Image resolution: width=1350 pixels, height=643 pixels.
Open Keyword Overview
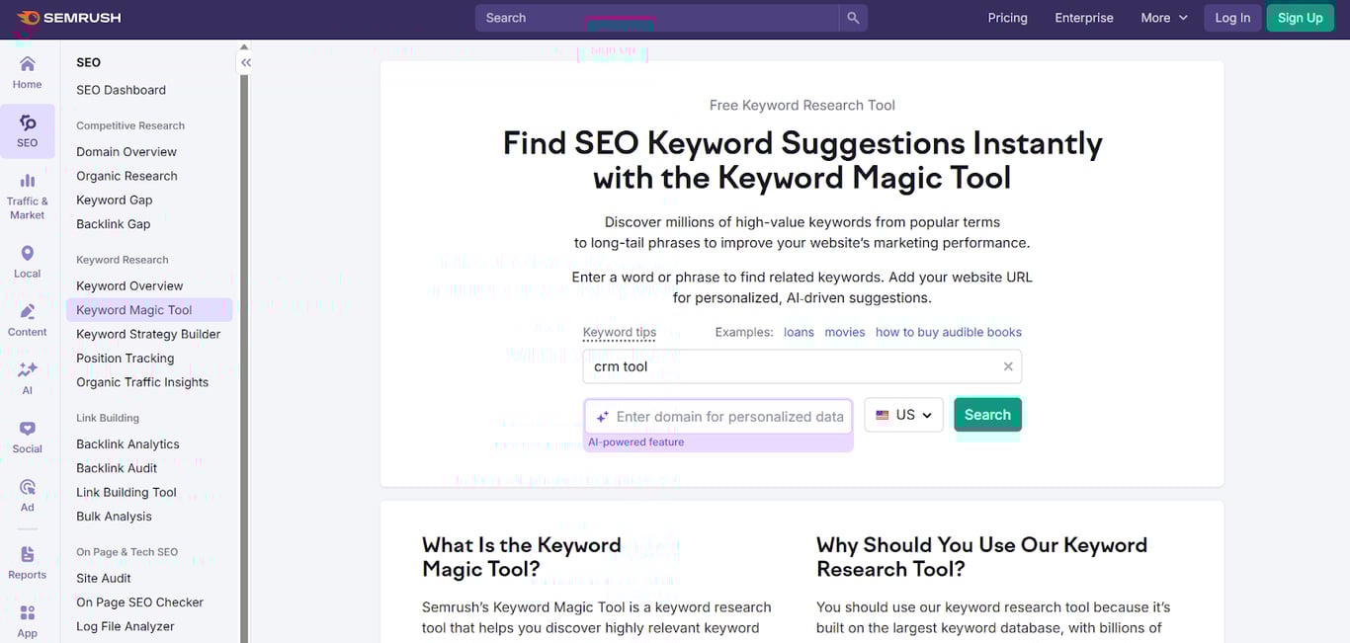point(129,285)
